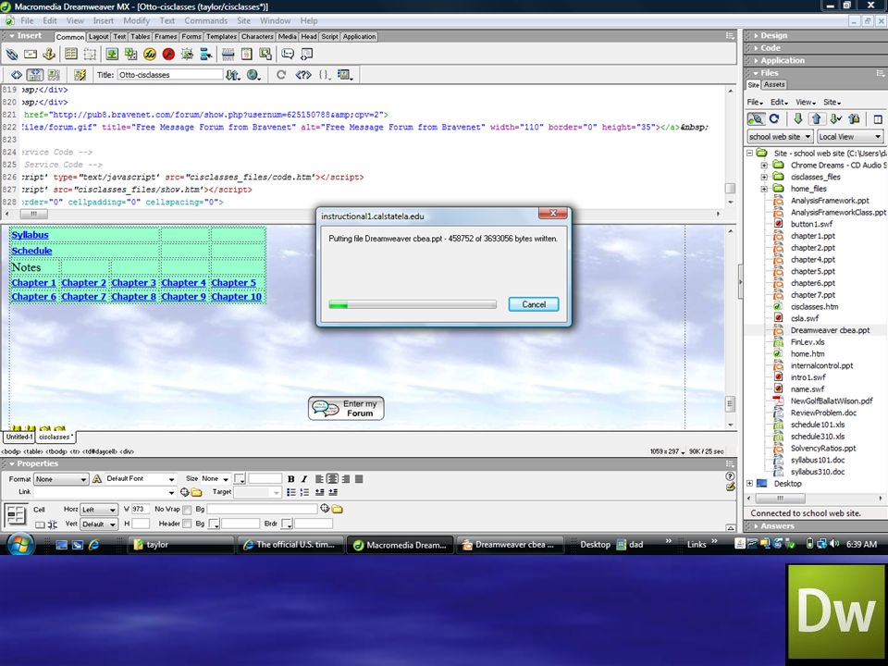Pick the cell background color swatch
888x666 pixels.
point(214,524)
